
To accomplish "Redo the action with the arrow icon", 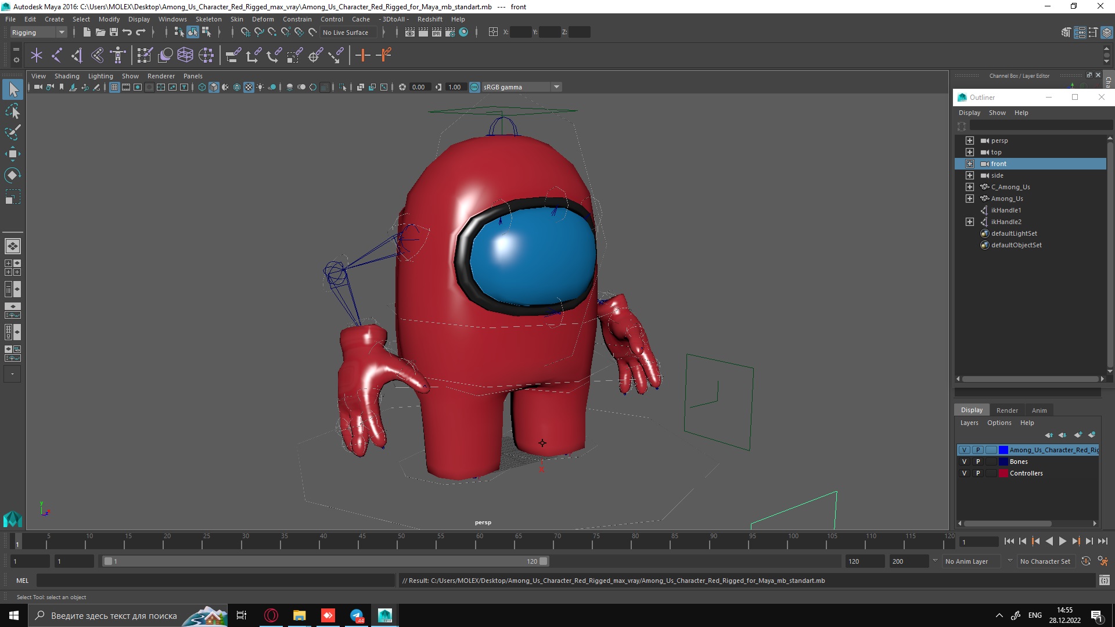I will (x=141, y=33).
